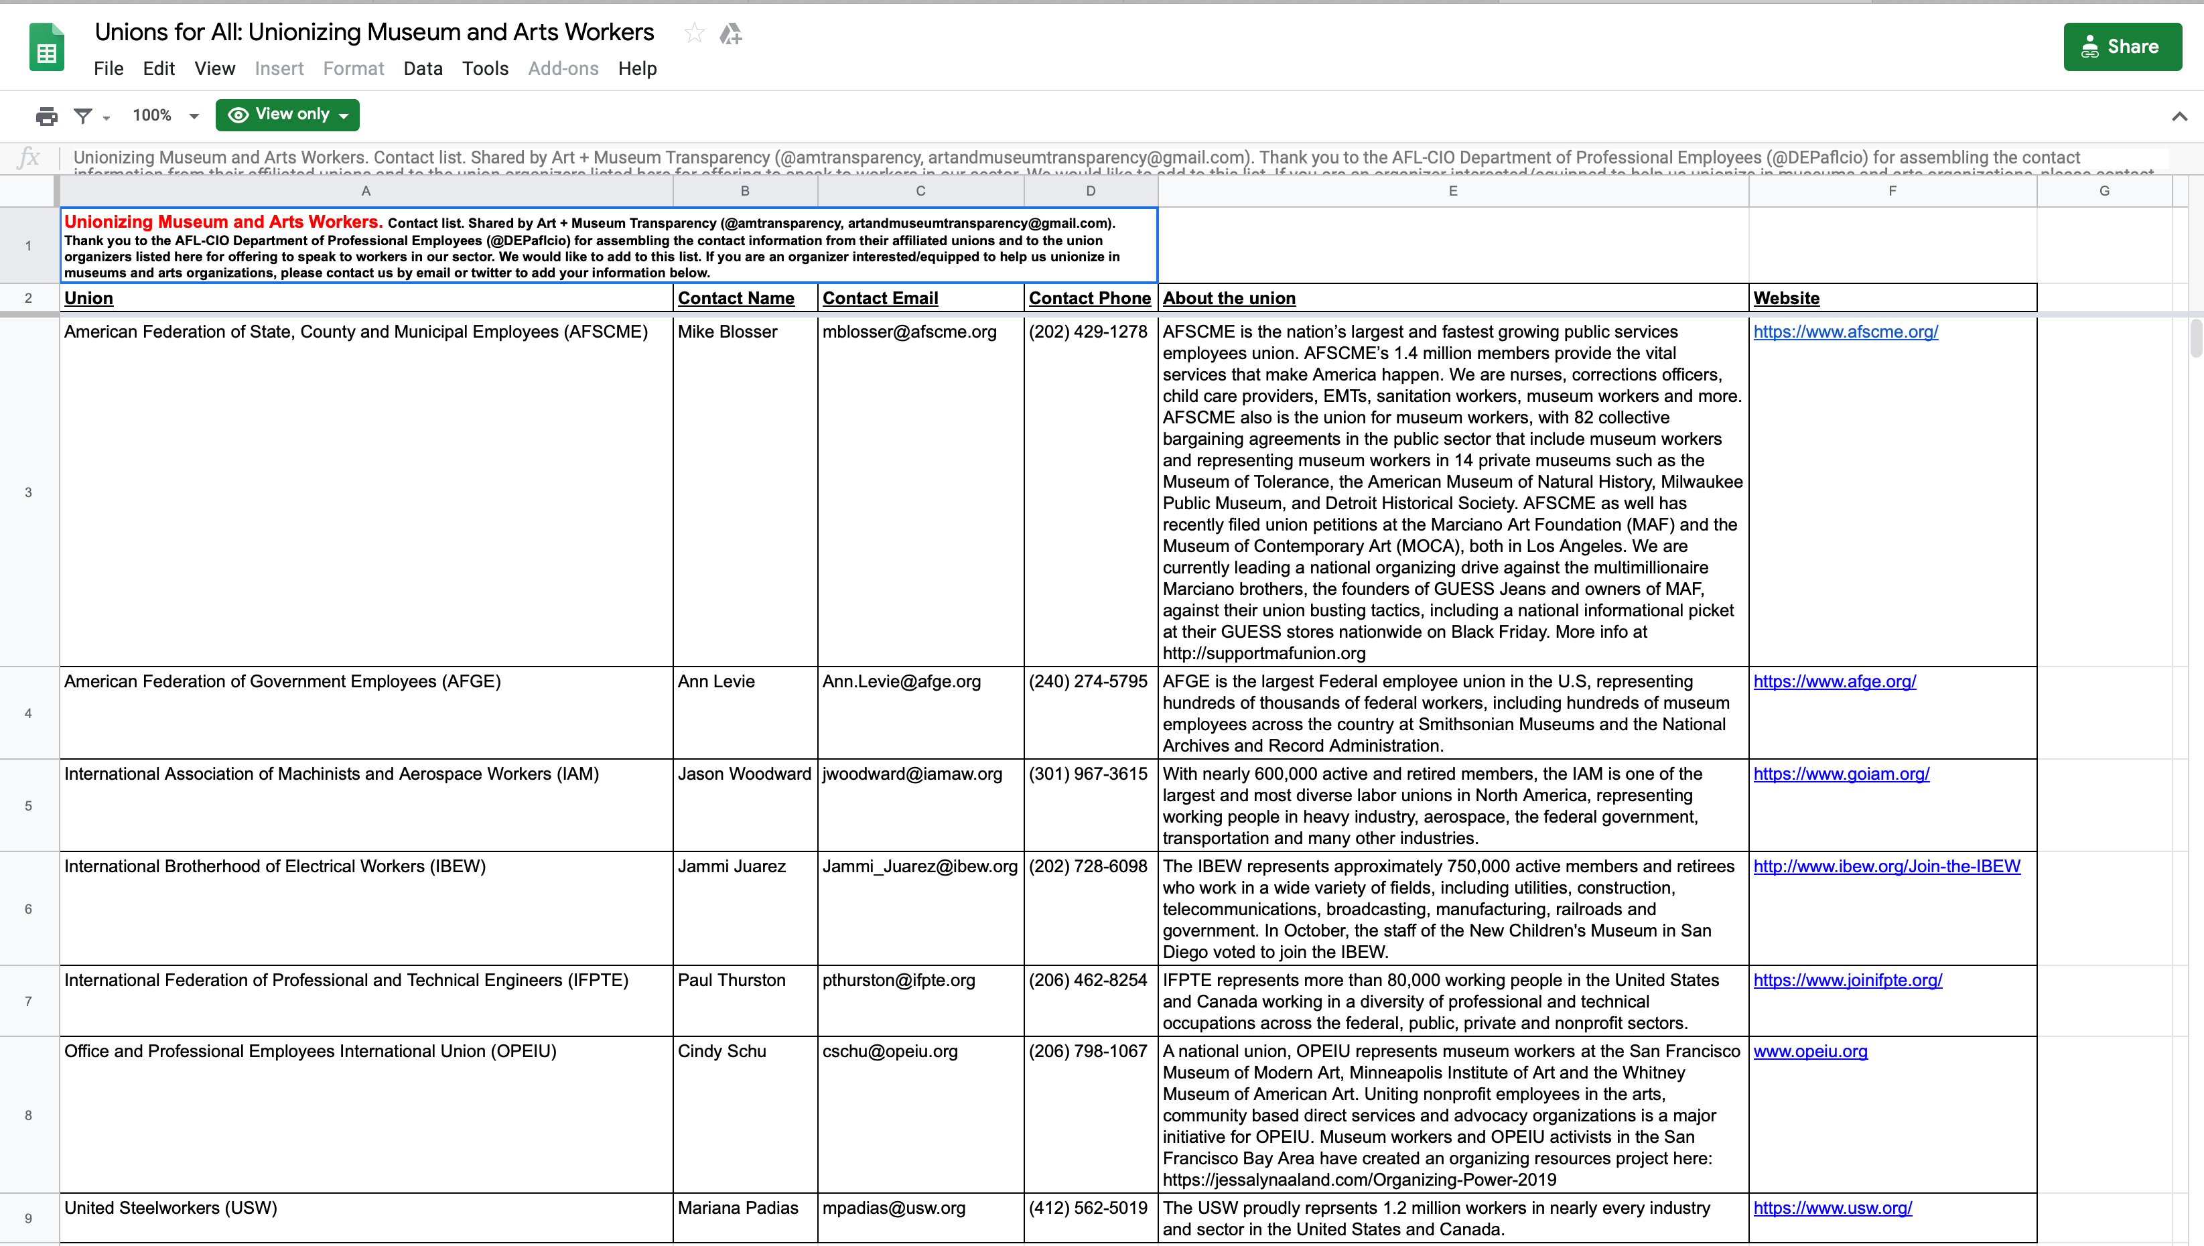Expand the filter views dropdown arrow
This screenshot has width=2204, height=1246.
point(107,117)
